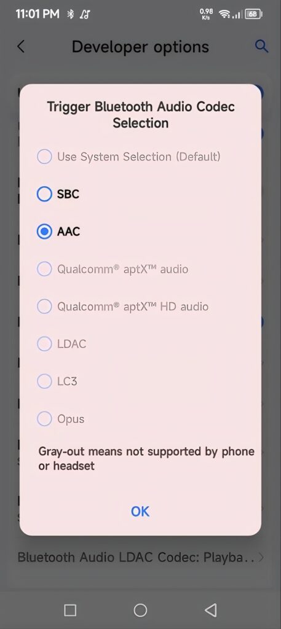Screen dimensions: 281x629
Task: Tap the back triangle navigation button
Action: coord(211,610)
